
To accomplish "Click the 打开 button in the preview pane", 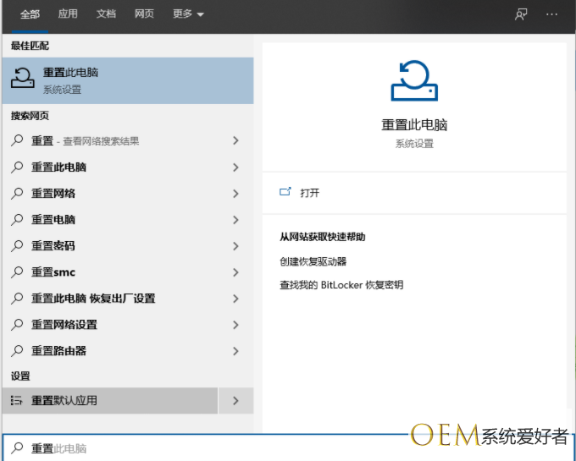I will pyautogui.click(x=310, y=193).
